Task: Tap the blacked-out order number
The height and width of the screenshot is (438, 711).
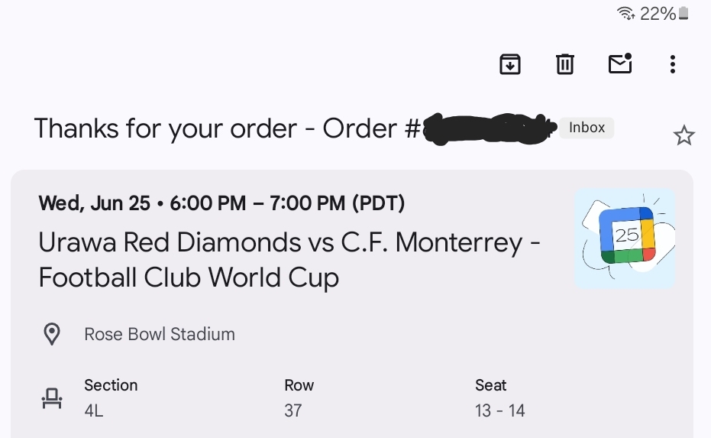Action: pyautogui.click(x=489, y=128)
